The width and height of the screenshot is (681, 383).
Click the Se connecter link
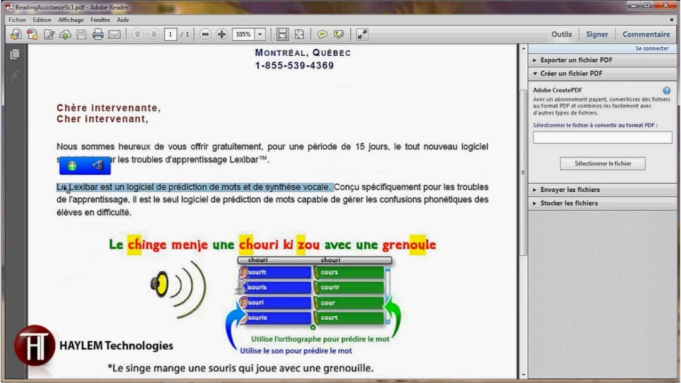(651, 49)
